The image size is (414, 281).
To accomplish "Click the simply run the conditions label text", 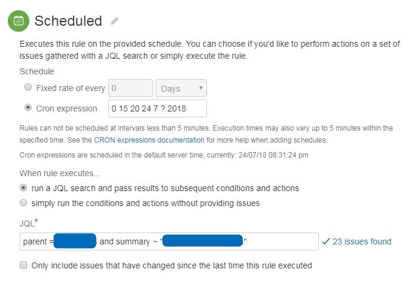I will (145, 203).
